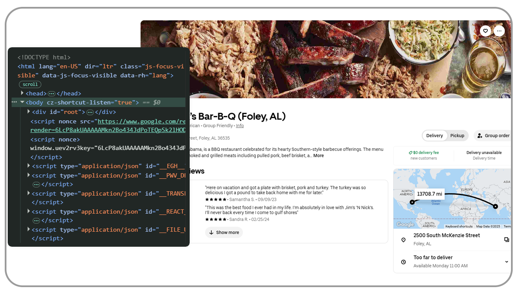Screen dimensions: 517x294
Task: Open the three-dot more options icon
Action: click(499, 31)
